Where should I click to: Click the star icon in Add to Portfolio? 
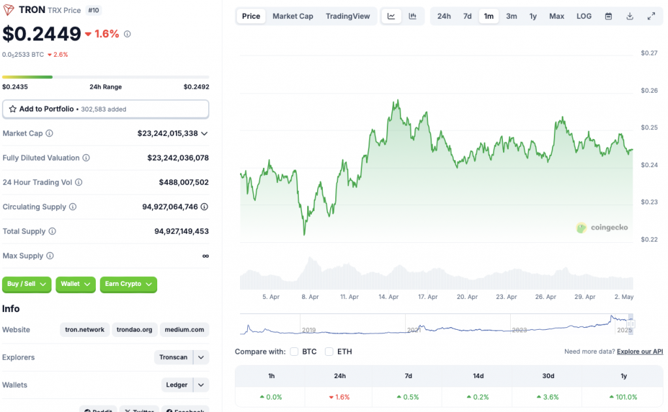tap(13, 109)
